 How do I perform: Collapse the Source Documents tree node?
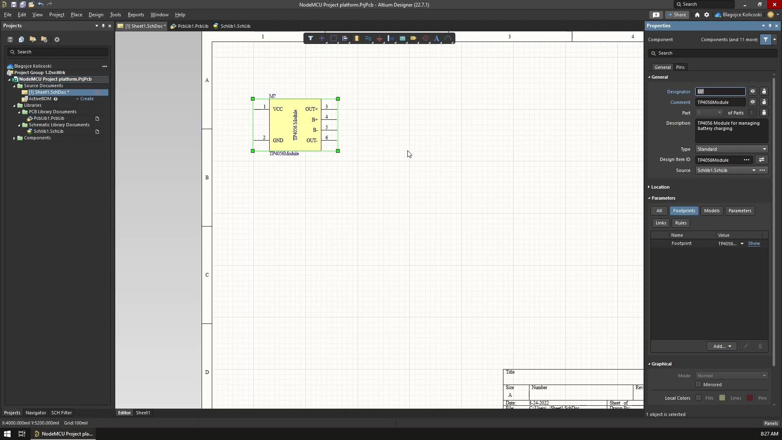(x=14, y=86)
